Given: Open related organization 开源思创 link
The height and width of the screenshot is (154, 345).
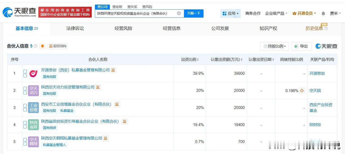Looking at the screenshot, I should [317, 73].
